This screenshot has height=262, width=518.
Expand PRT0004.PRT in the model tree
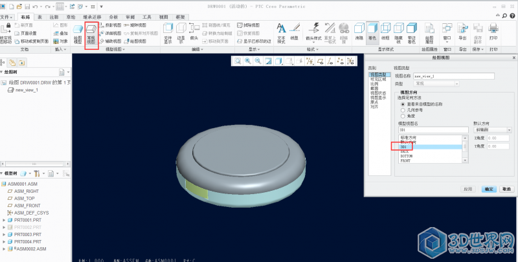click(4, 242)
